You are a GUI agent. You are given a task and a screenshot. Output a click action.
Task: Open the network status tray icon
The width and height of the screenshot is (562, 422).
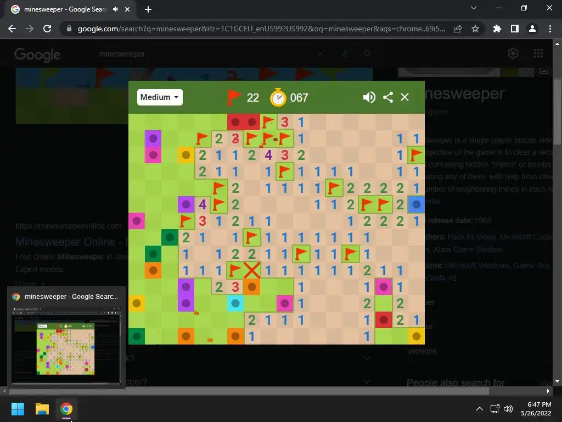[x=495, y=409]
